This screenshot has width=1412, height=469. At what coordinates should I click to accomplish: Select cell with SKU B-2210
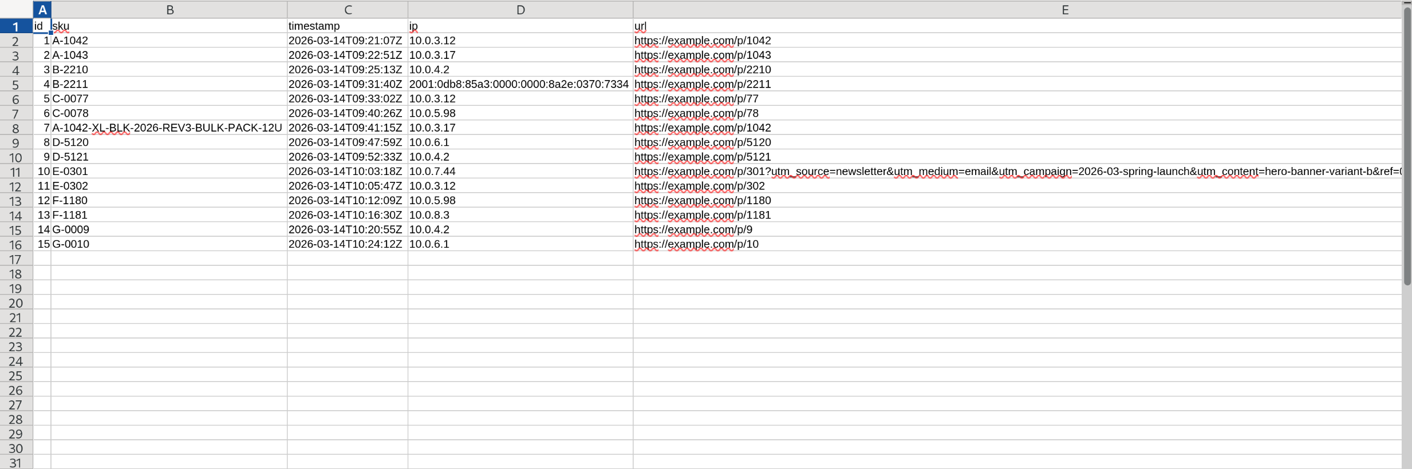point(169,69)
